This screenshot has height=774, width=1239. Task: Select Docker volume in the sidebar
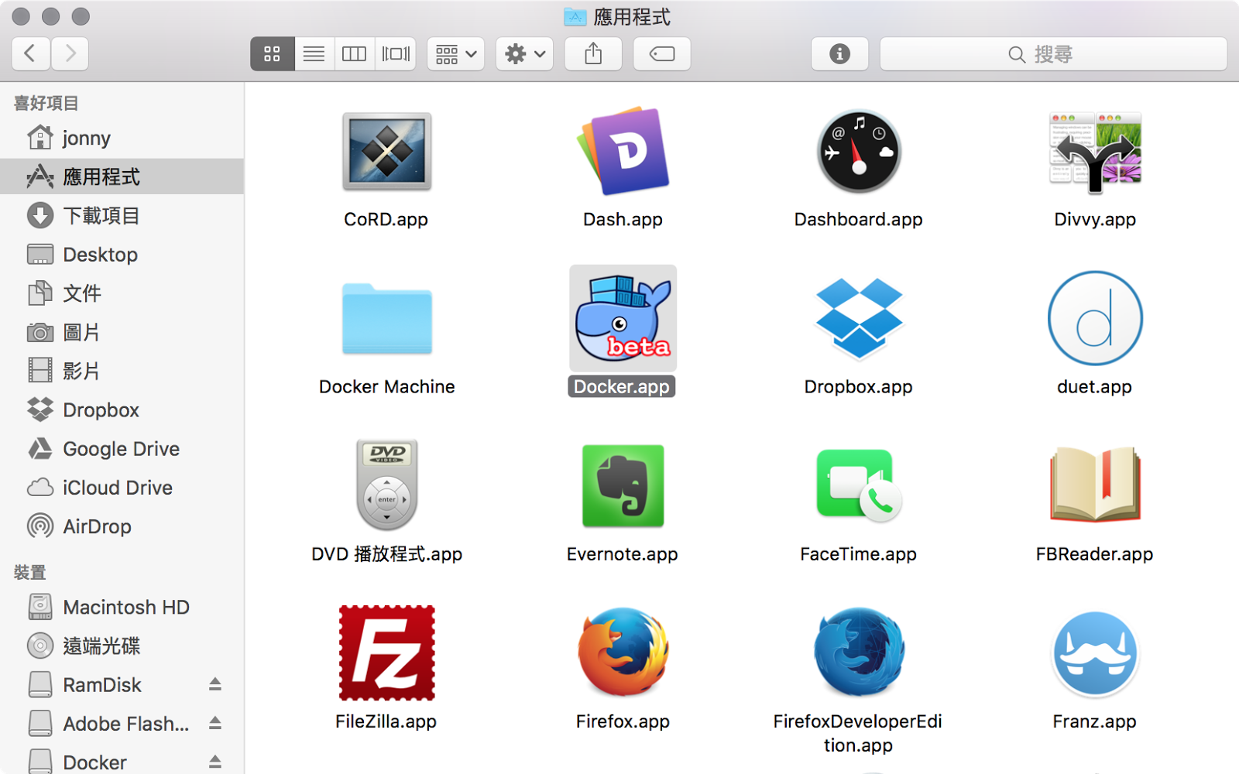[122, 762]
